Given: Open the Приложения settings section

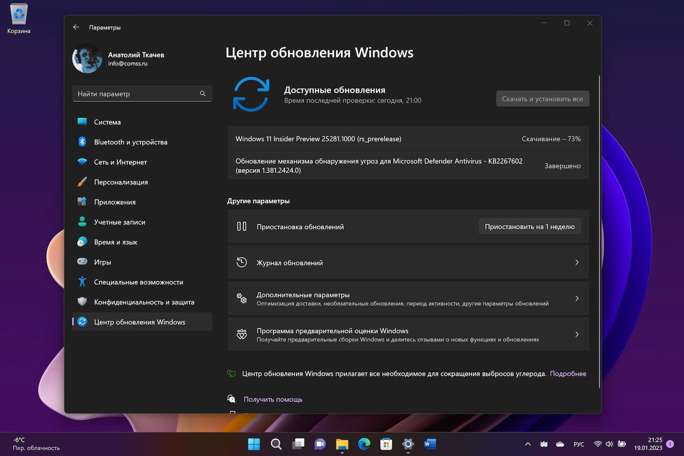Looking at the screenshot, I should (114, 202).
